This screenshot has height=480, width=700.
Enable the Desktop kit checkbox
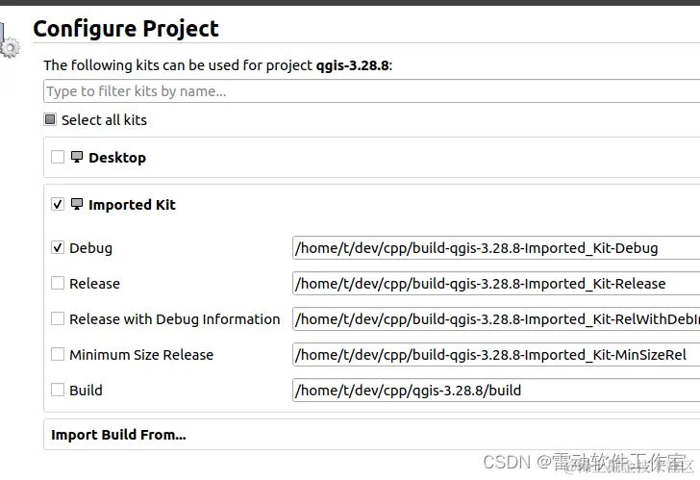58,157
